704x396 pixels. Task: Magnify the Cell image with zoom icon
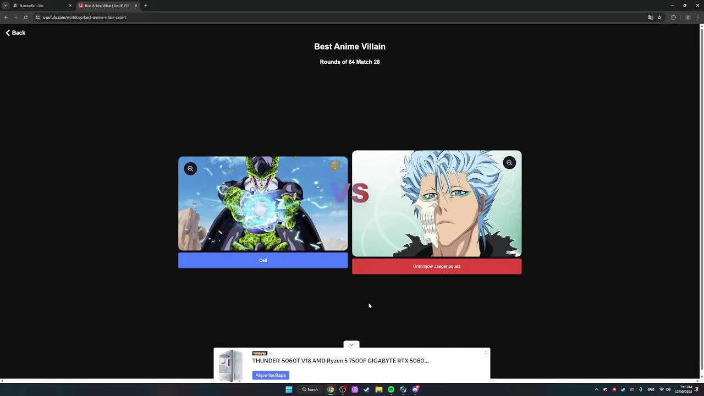point(190,169)
